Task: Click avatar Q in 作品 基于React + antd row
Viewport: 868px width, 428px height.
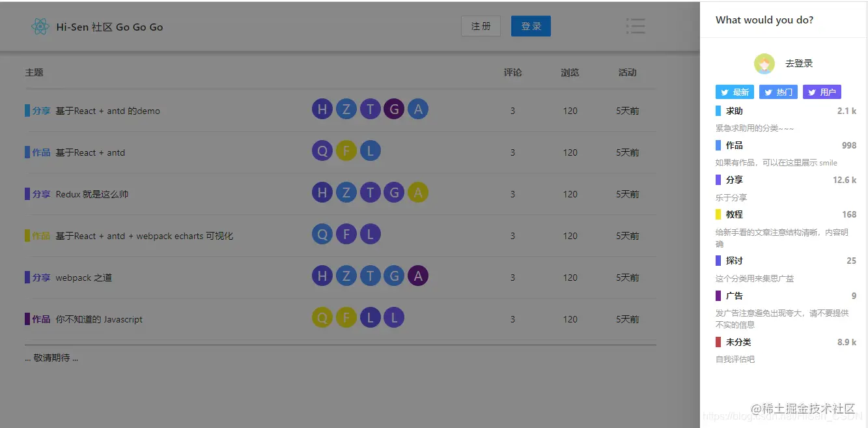Action: click(x=322, y=151)
